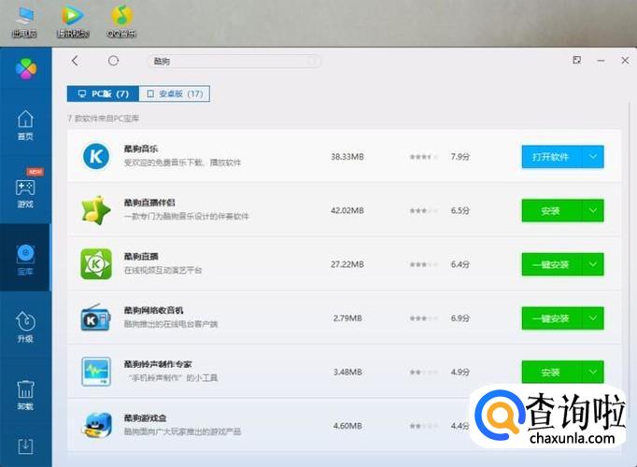This screenshot has width=637, height=467.
Task: Click 一键安装 button for 酷狗网络收音机
Action: pyautogui.click(x=552, y=318)
